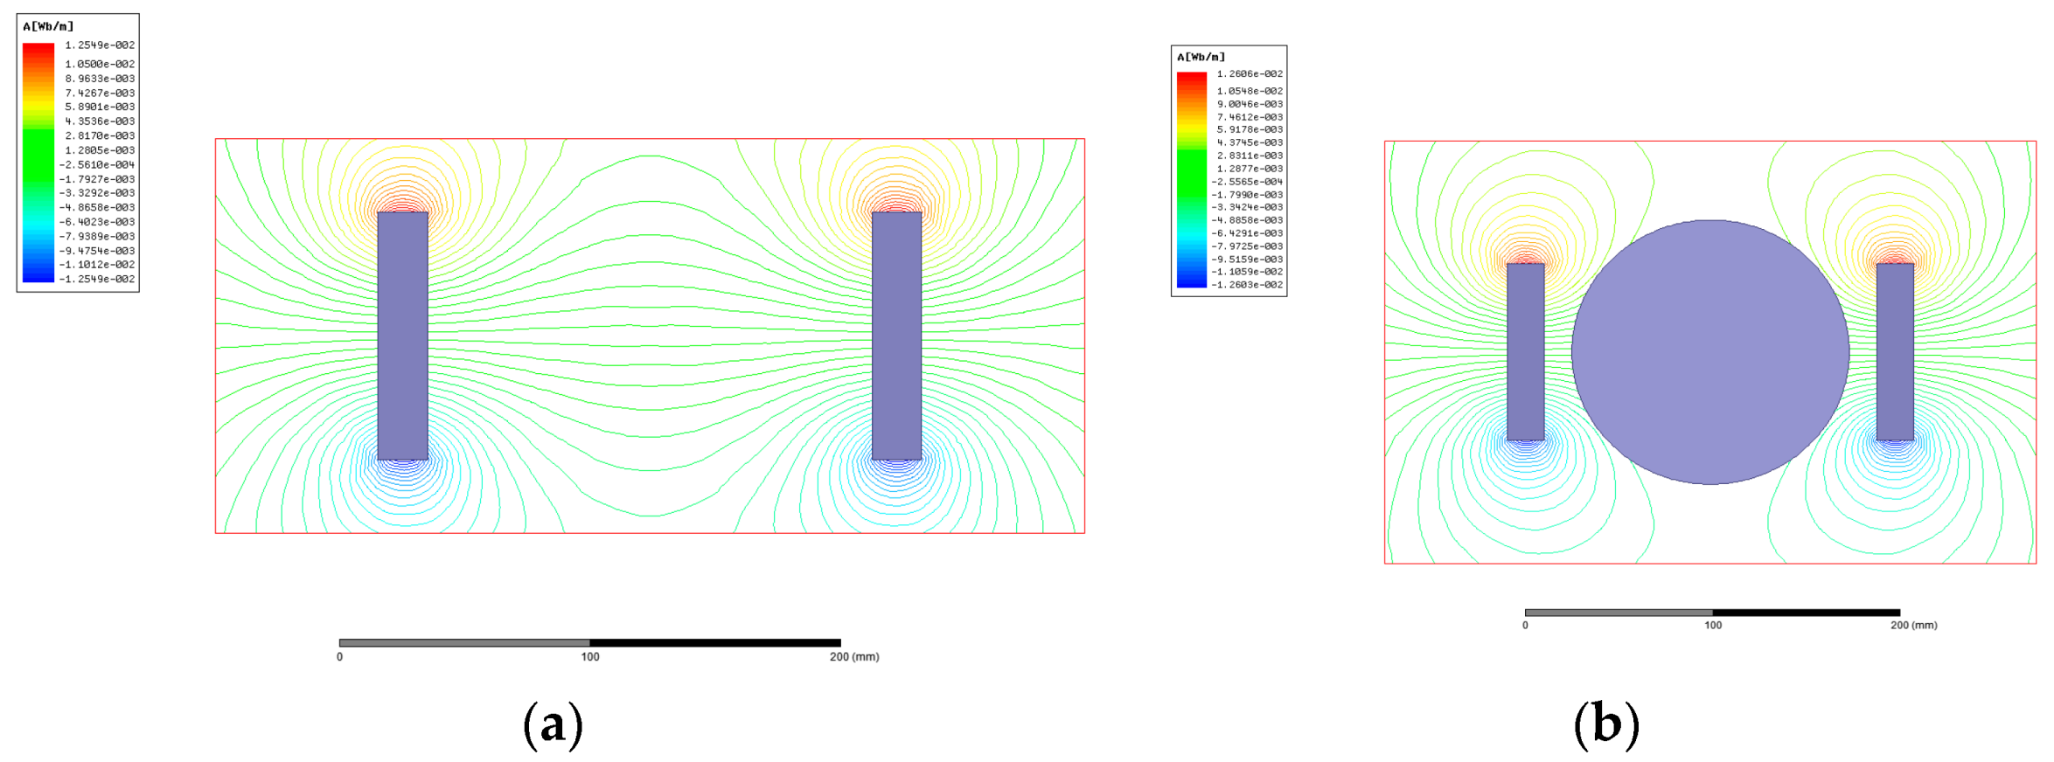
Task: Click the legend value -2.5565e-004
Action: coord(1247,182)
